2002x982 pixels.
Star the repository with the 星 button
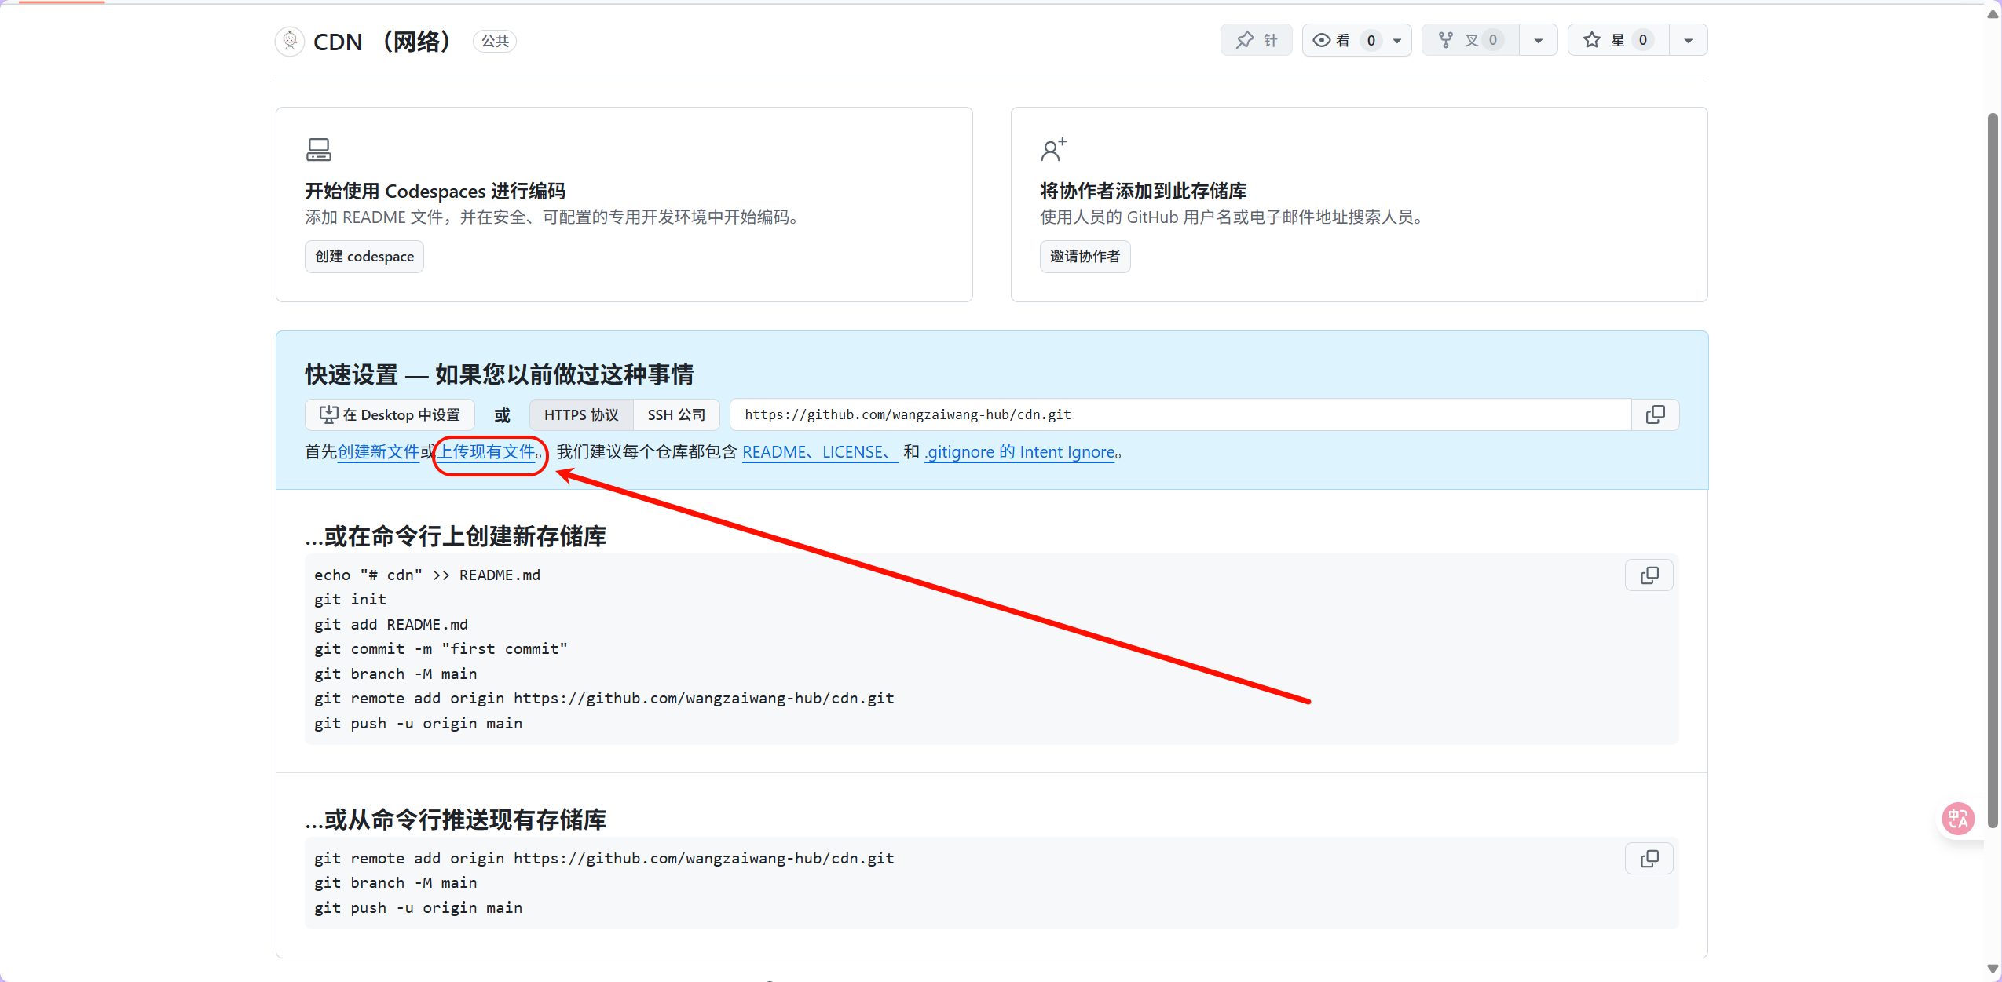[x=1619, y=40]
